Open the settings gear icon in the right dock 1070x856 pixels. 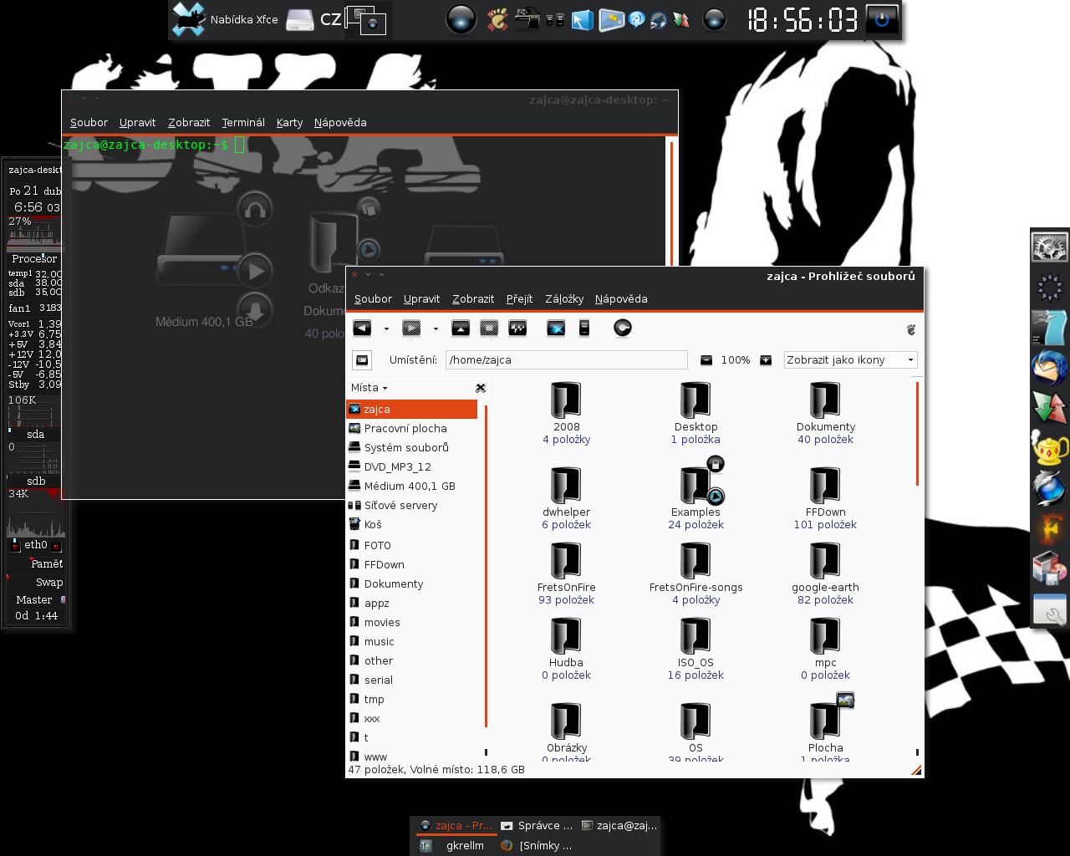click(x=1050, y=247)
